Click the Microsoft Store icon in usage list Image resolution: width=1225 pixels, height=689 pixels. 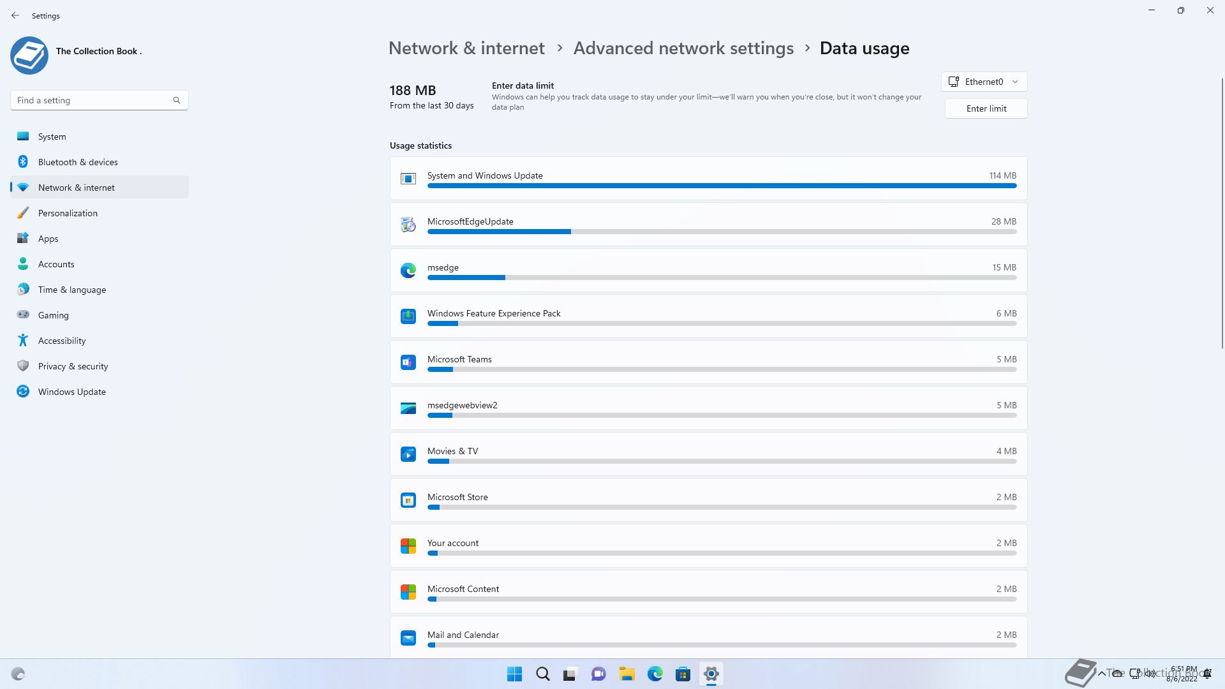coord(408,500)
